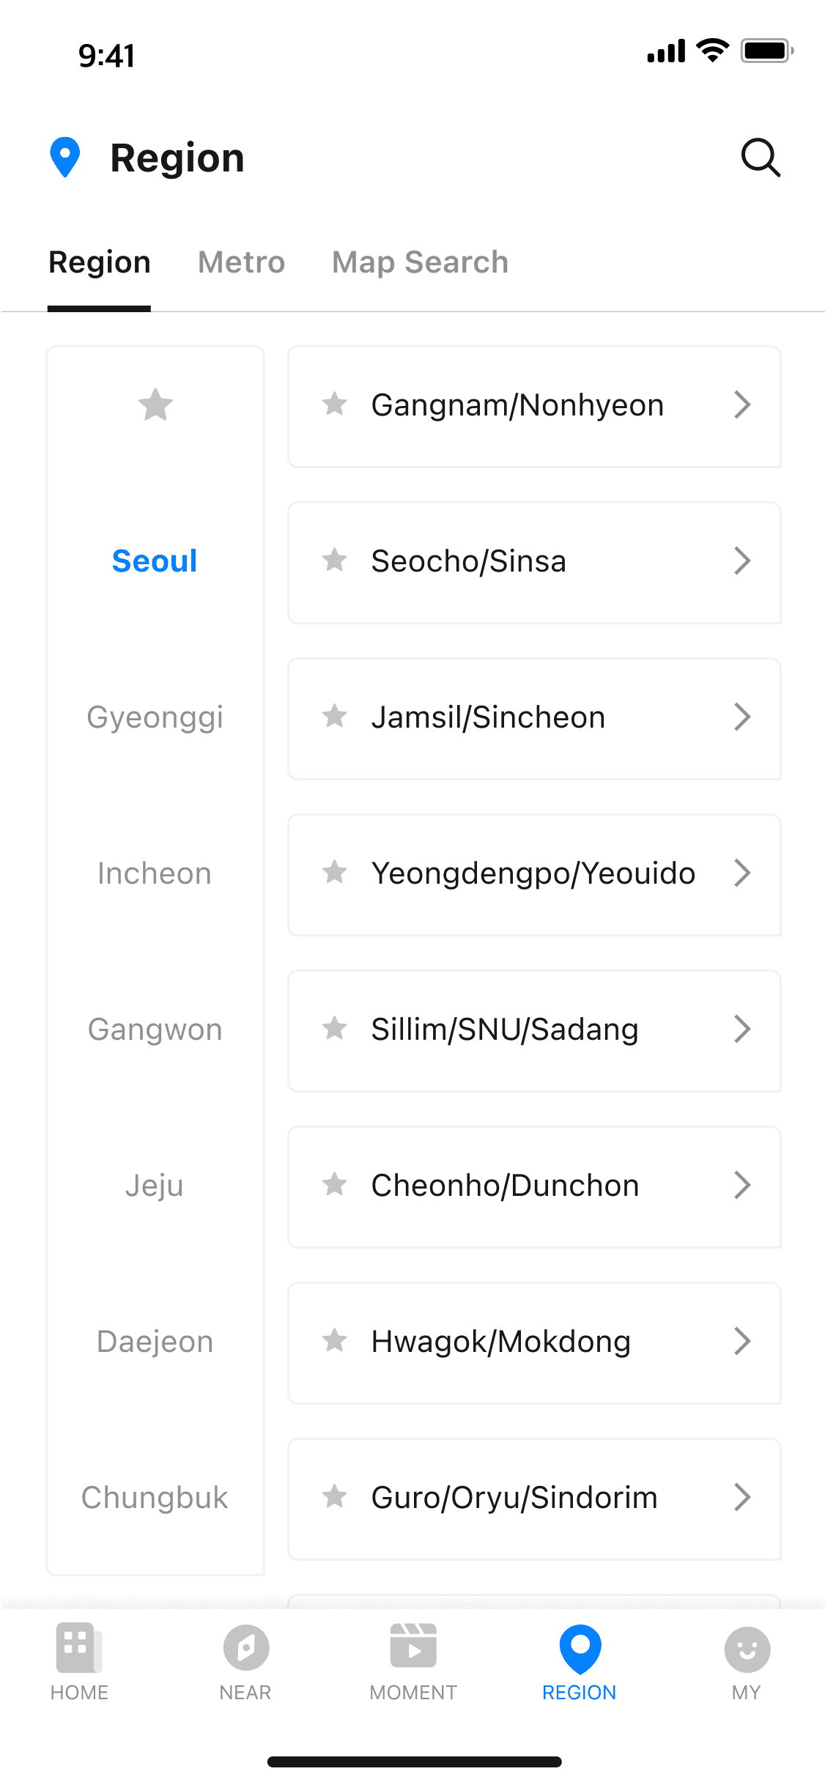Viewport: 825px width, 1785px height.
Task: Switch to the Metro tab
Action: tap(241, 262)
